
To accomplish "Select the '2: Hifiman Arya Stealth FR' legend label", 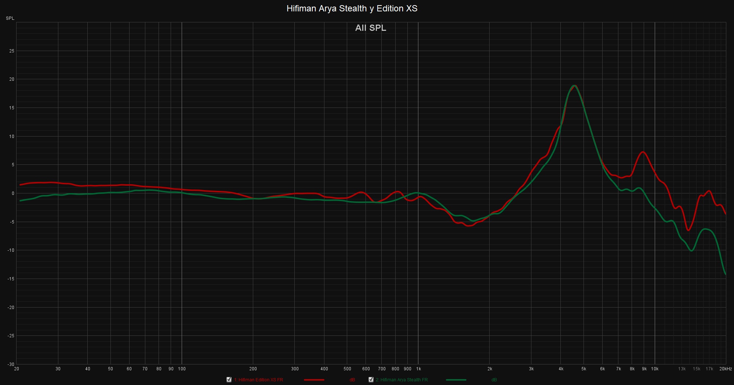I will pyautogui.click(x=401, y=380).
